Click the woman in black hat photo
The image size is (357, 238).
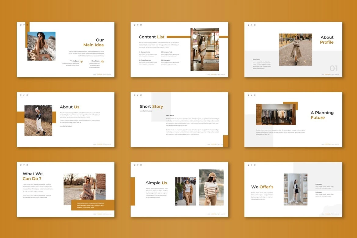click(x=41, y=46)
